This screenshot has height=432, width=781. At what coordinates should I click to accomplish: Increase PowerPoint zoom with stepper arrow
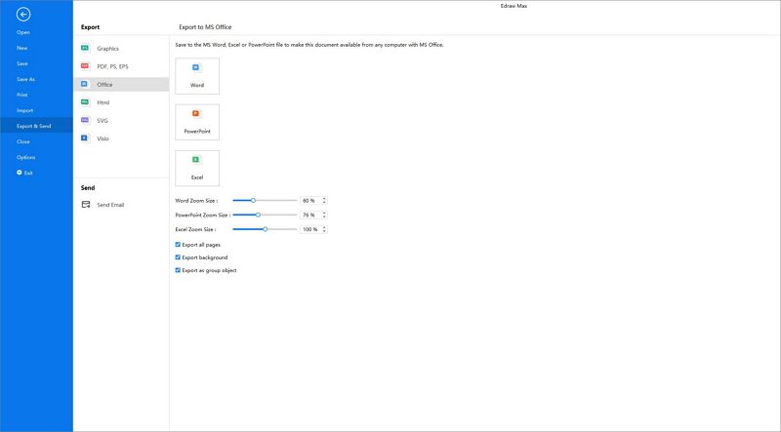pos(324,213)
